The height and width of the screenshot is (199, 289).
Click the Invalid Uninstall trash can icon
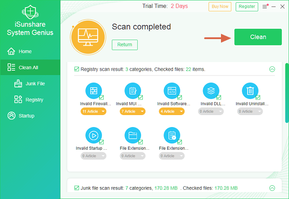click(250, 91)
